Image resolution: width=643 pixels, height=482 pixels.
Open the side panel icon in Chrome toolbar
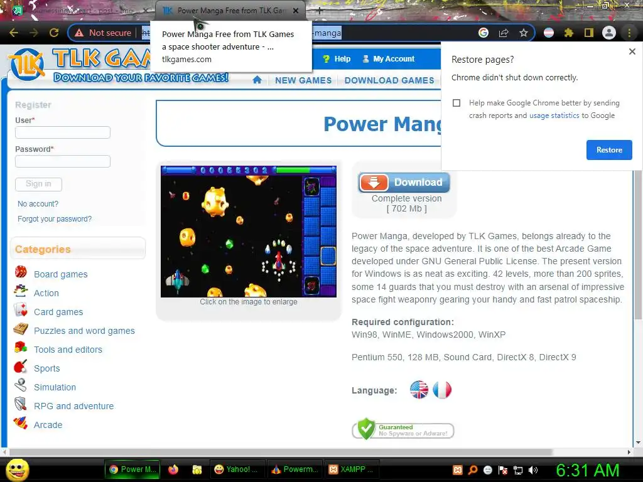coord(589,33)
